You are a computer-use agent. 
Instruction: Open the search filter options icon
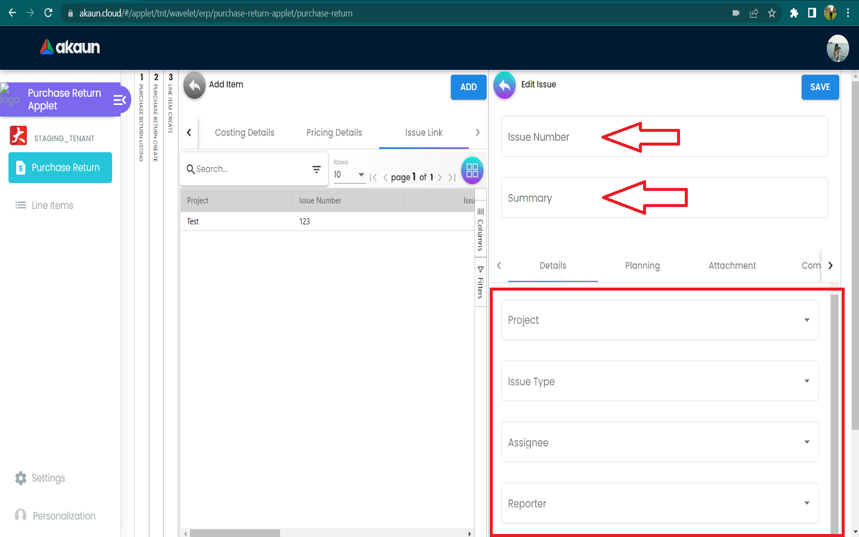click(317, 169)
